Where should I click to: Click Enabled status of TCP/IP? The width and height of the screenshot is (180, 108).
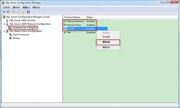coord(91,29)
